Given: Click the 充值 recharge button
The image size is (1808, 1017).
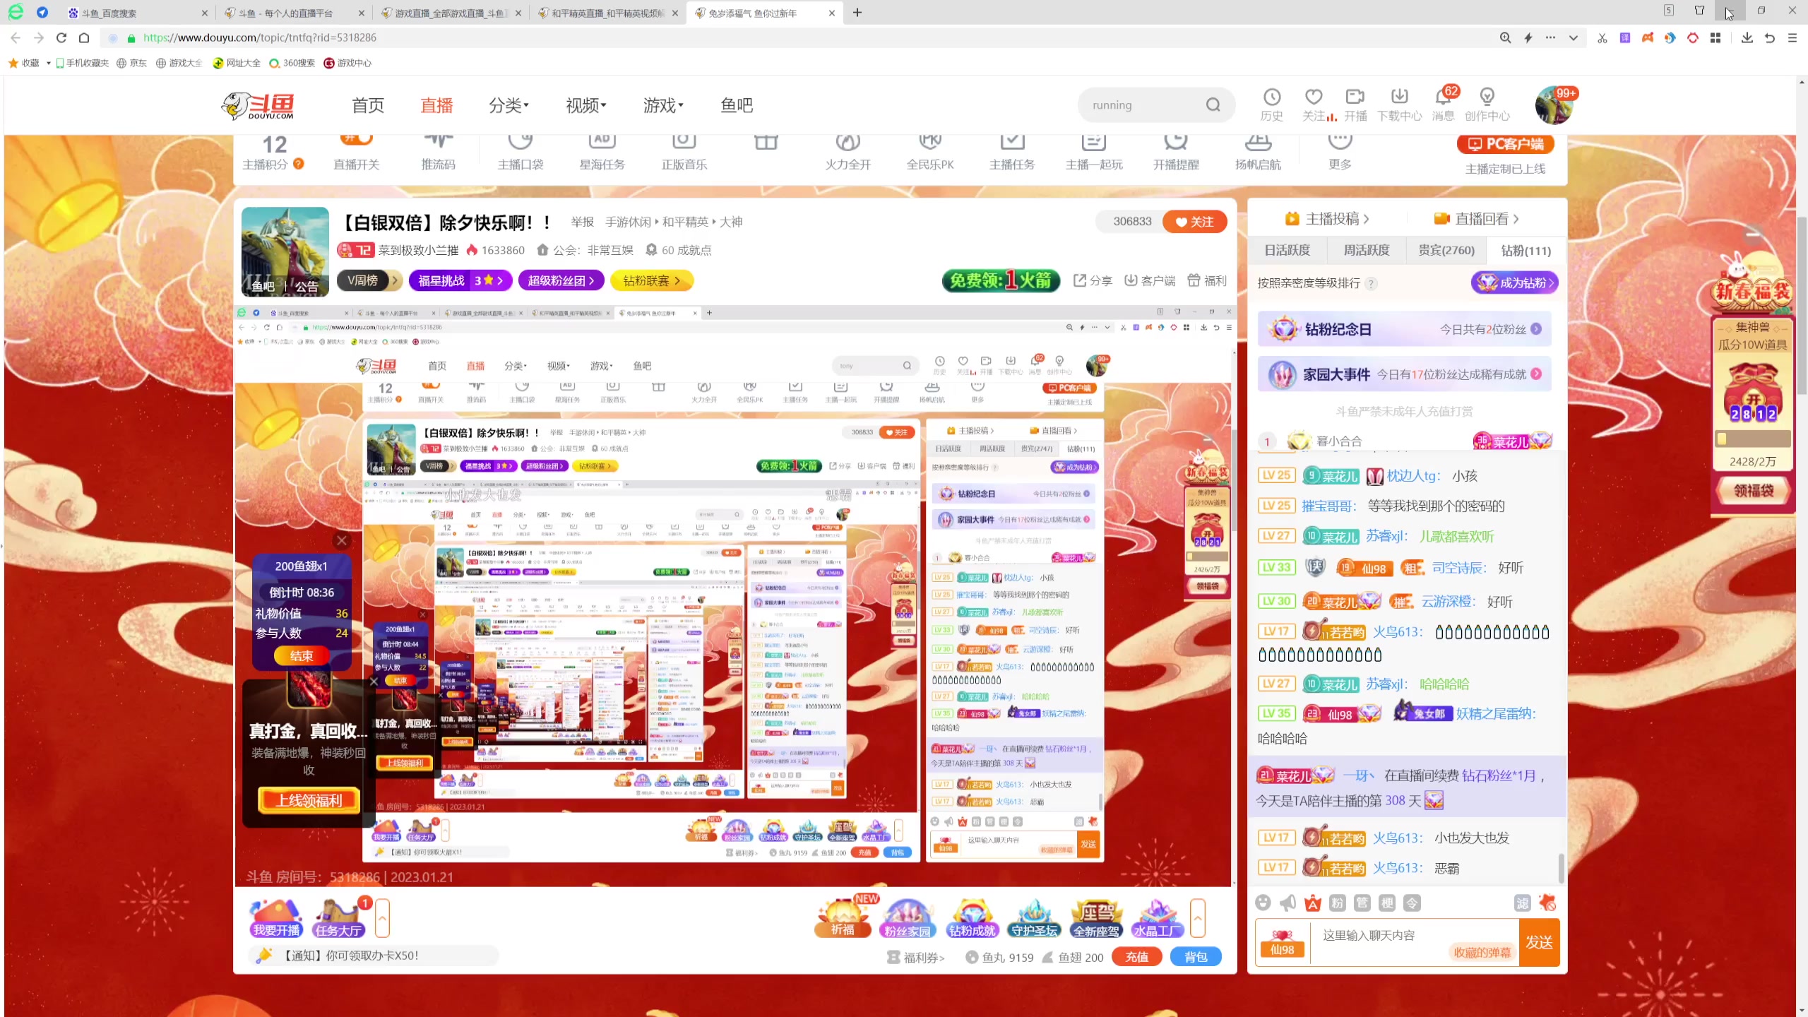Looking at the screenshot, I should click(1136, 957).
